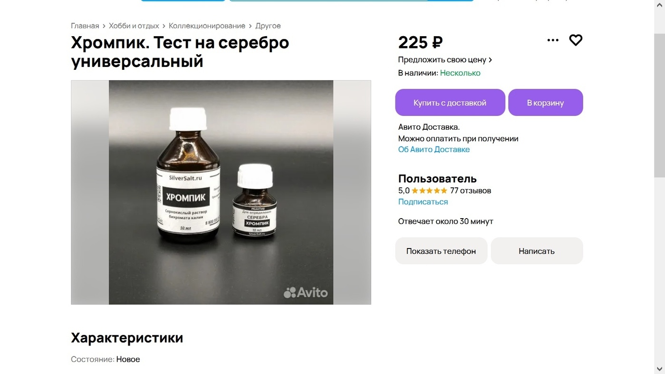
Task: Message seller with 'Написать' button
Action: tap(537, 251)
